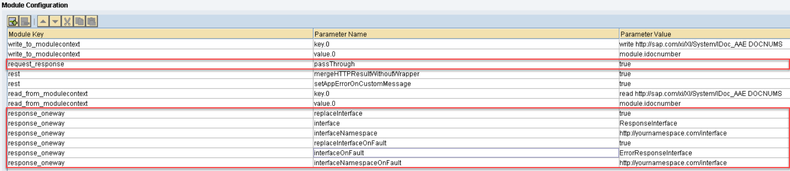The height and width of the screenshot is (171, 790).
Task: Select namespace URL value of interfaceNamespaceOnFault
Action: 704,163
